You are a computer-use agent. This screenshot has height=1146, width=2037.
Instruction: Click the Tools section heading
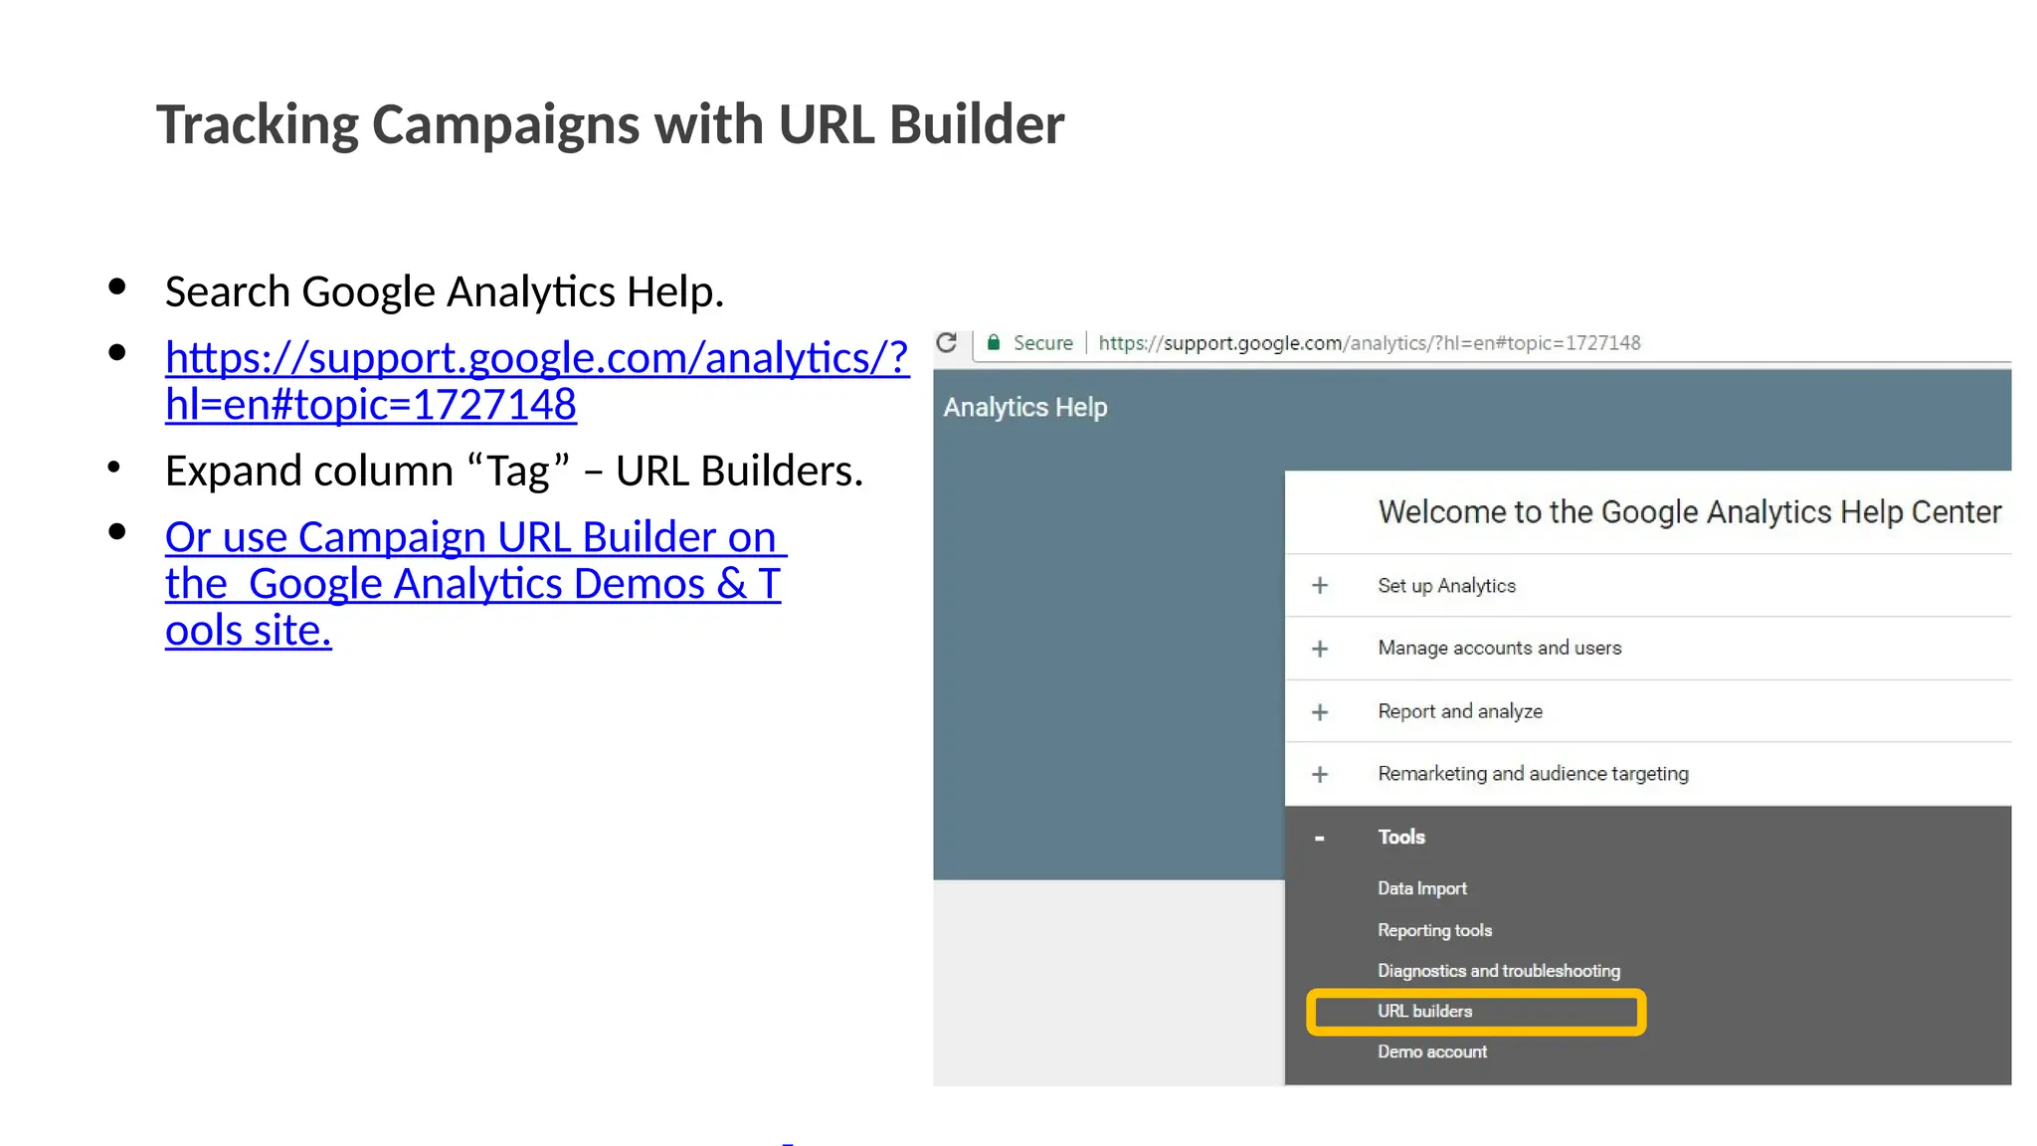click(1401, 837)
